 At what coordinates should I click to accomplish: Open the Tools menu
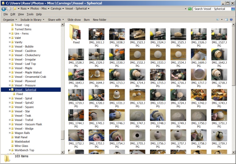(30, 14)
